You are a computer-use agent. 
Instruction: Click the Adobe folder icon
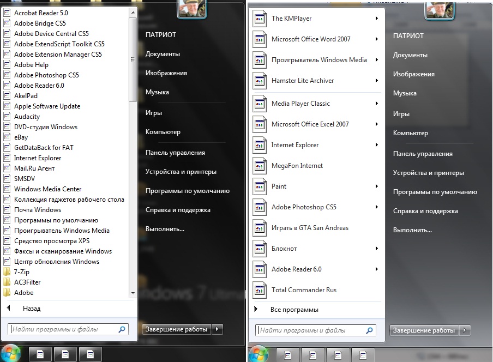[x=7, y=293]
